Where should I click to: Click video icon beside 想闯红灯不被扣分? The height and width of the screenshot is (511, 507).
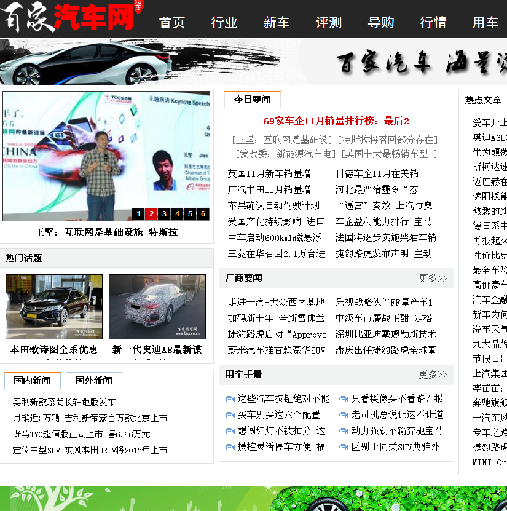coord(230,431)
